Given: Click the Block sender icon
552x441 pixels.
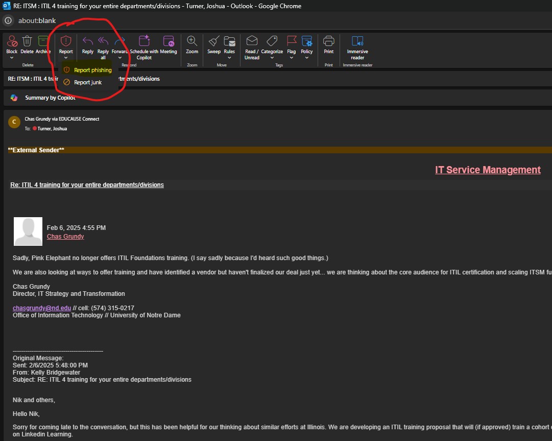Looking at the screenshot, I should pos(12,41).
